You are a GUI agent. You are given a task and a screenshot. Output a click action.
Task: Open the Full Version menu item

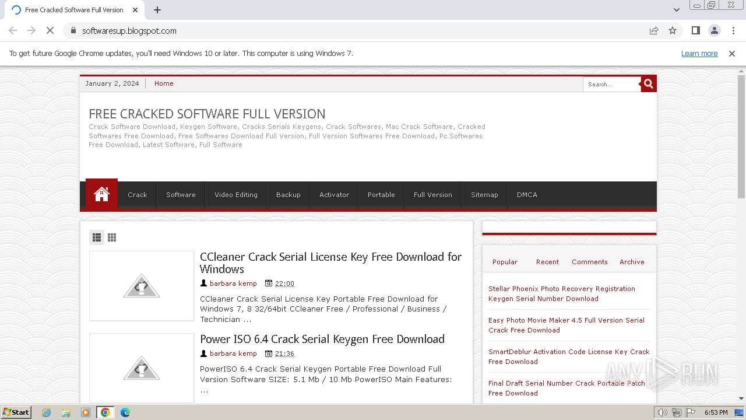(x=433, y=195)
